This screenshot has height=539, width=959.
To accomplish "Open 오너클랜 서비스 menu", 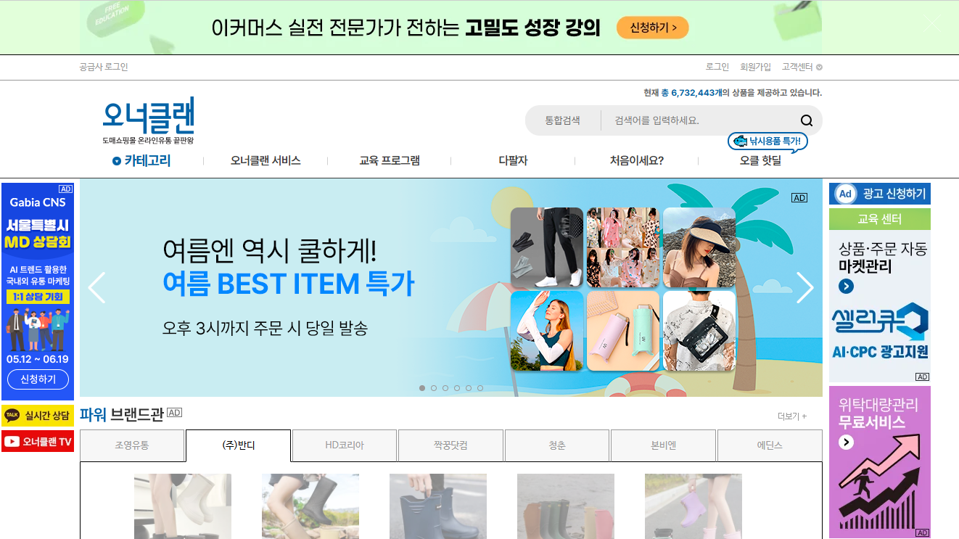I will pos(266,161).
